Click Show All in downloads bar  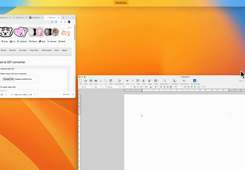coord(66,94)
